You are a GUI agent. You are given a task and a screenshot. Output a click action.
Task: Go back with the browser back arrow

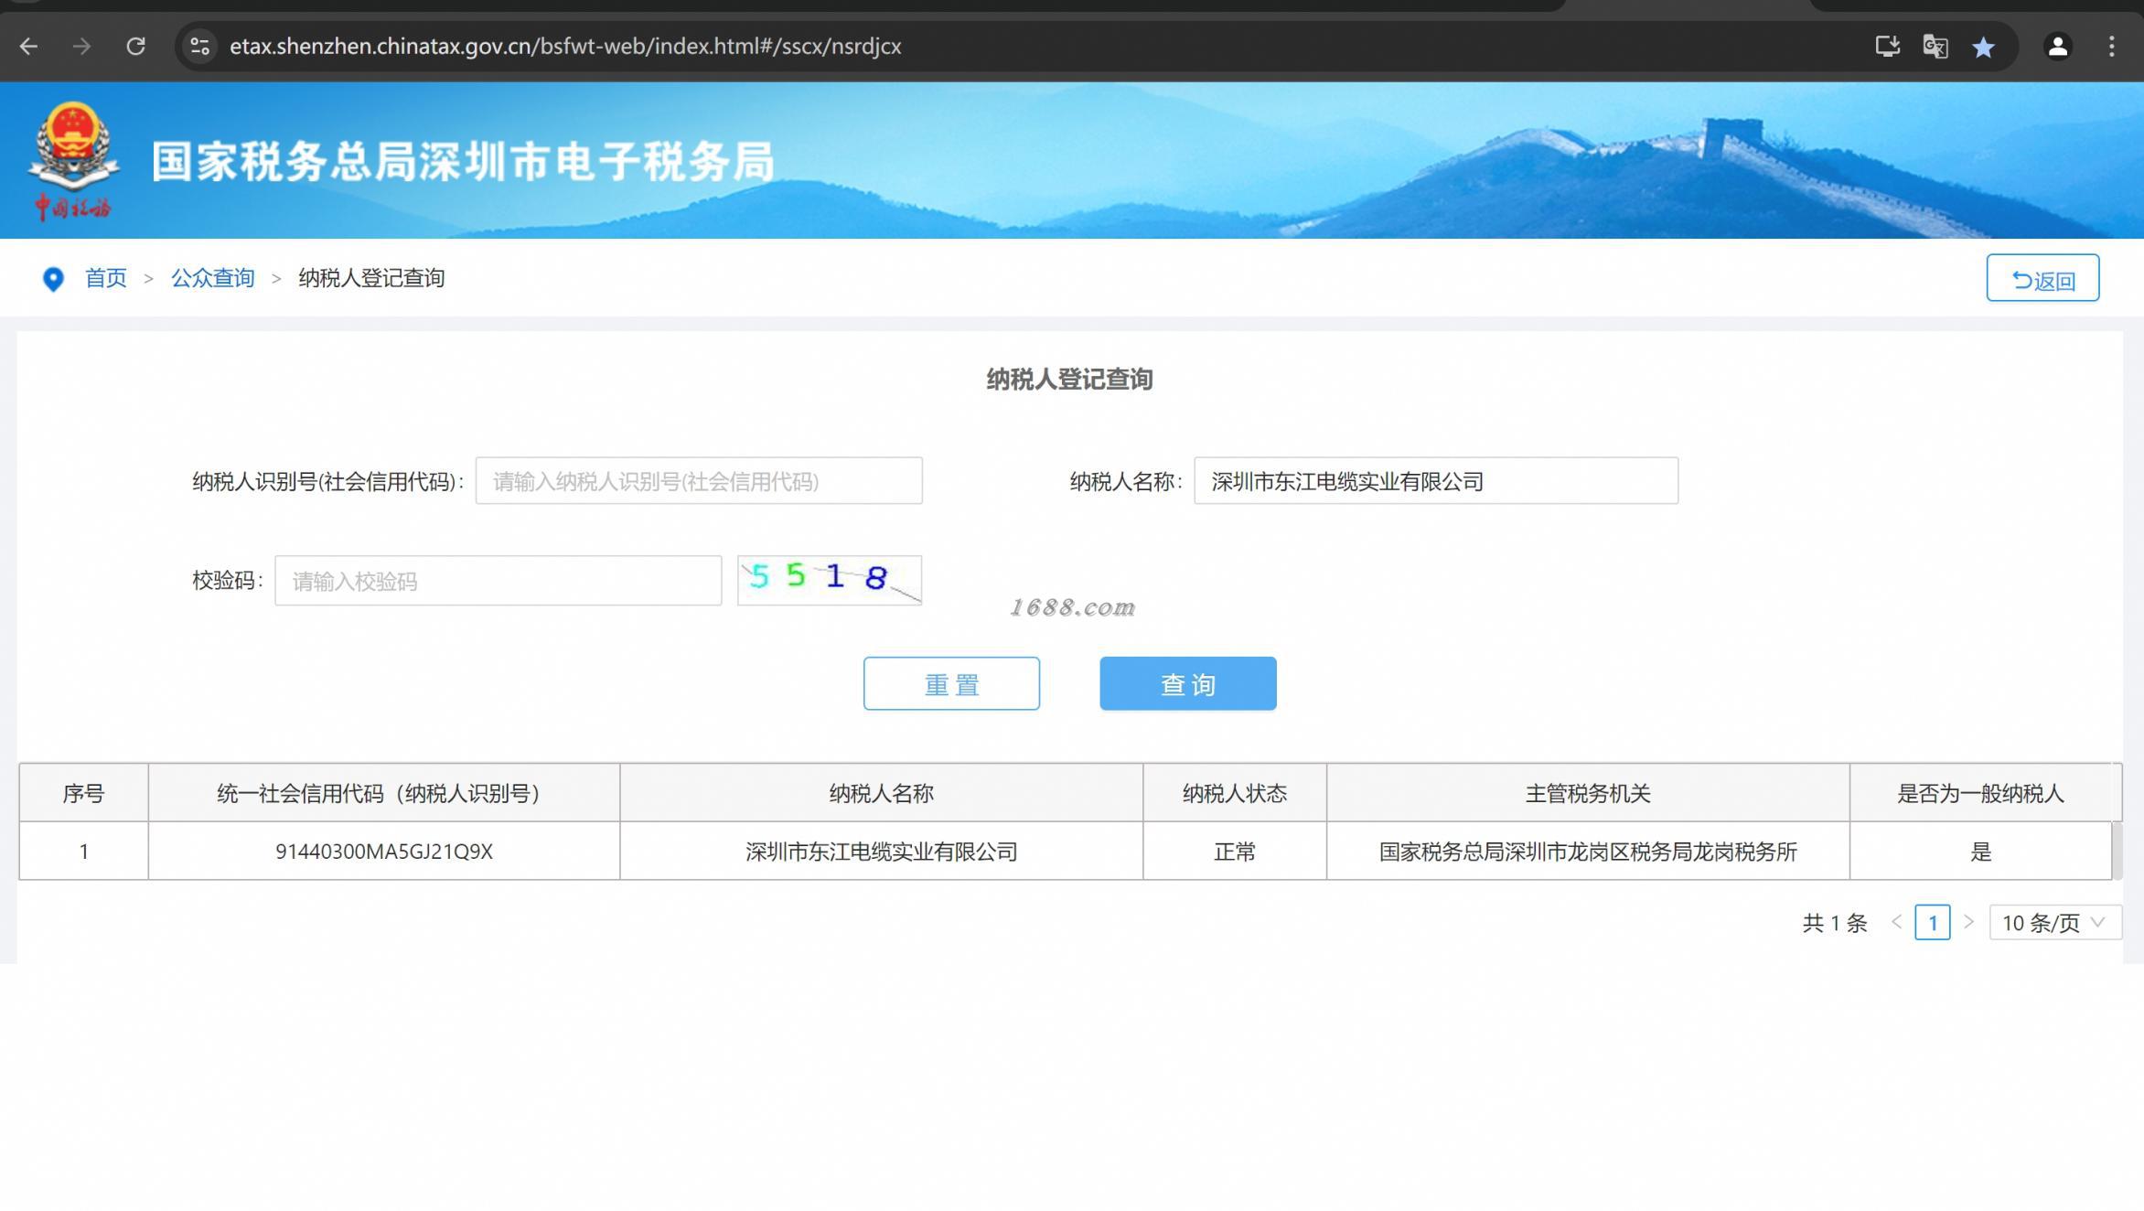tap(28, 46)
